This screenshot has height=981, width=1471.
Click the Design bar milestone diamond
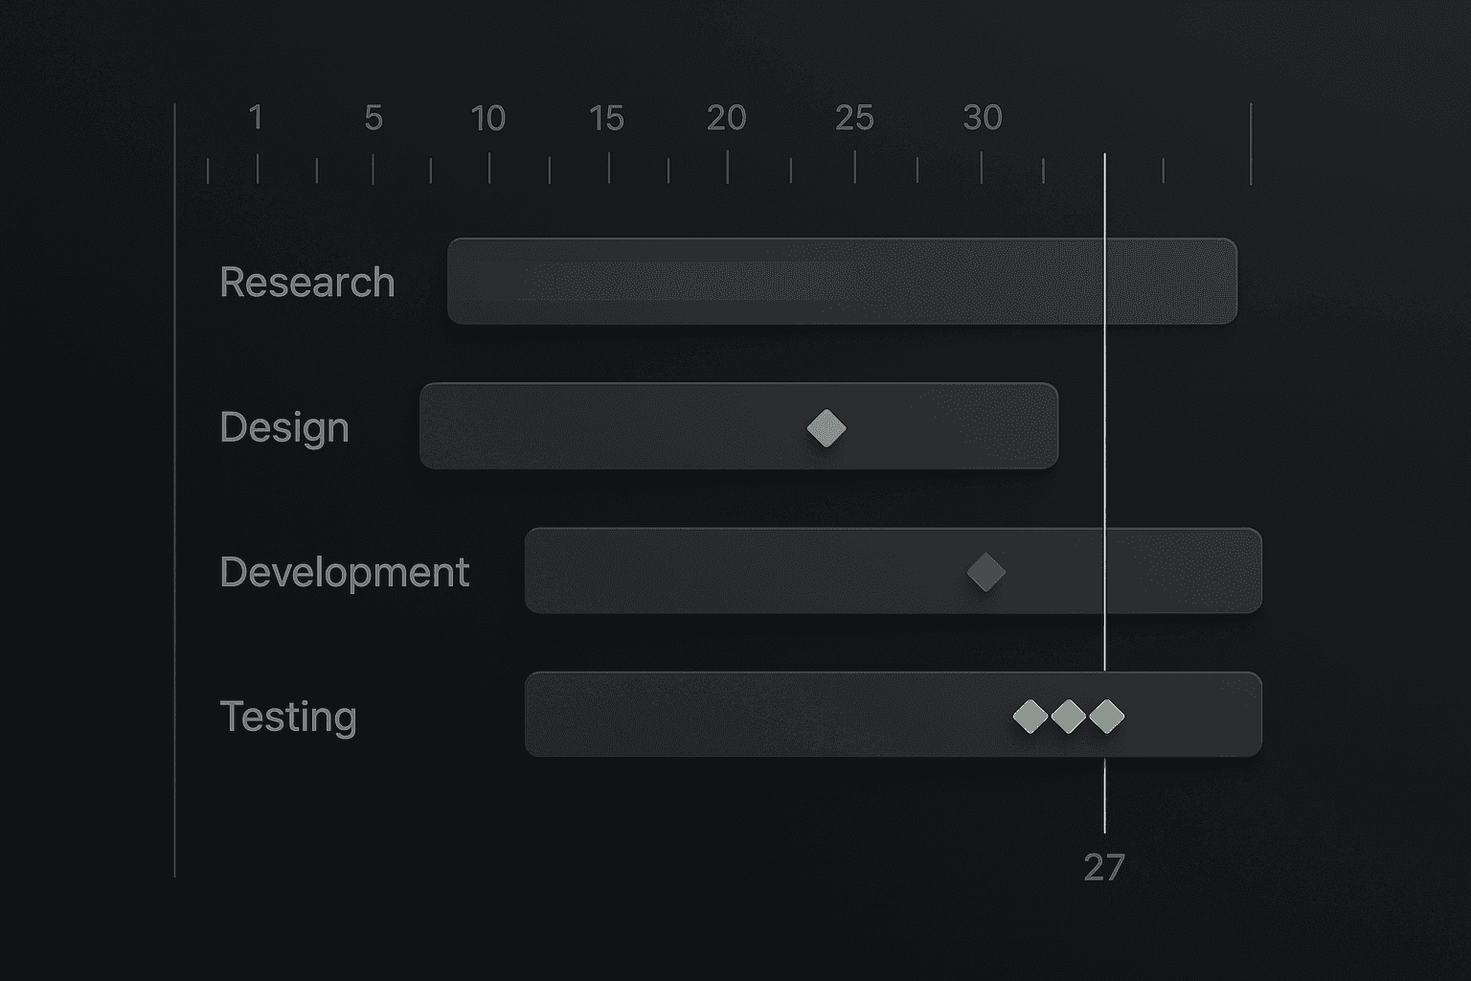(826, 428)
